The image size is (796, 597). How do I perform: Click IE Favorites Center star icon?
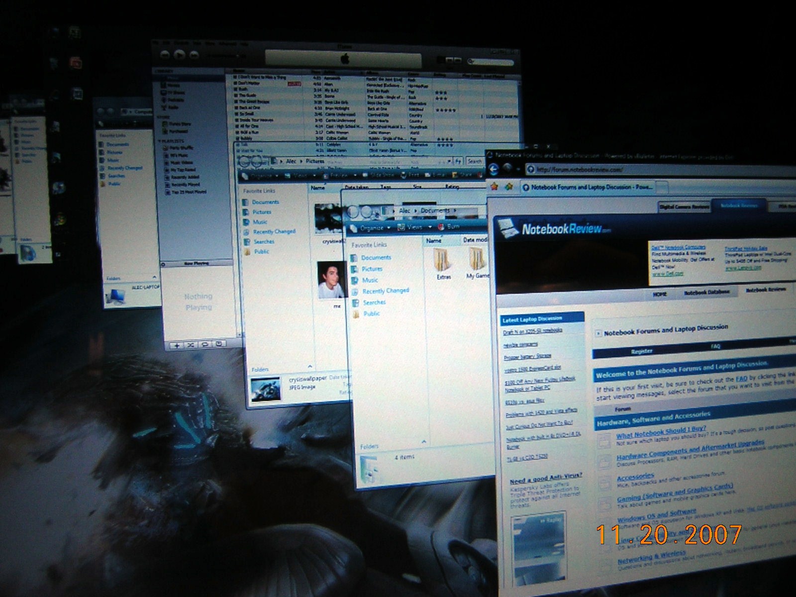click(494, 187)
